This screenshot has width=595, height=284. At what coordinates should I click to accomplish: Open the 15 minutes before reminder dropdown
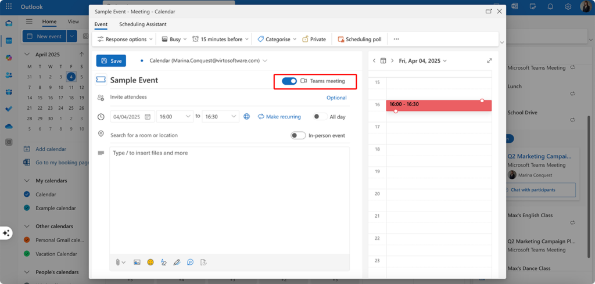click(x=220, y=39)
